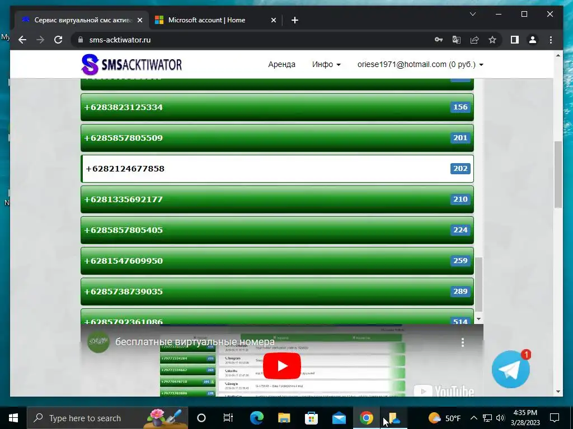Click the 259 message count badge
Viewport: 573px width, 429px height.
461,261
